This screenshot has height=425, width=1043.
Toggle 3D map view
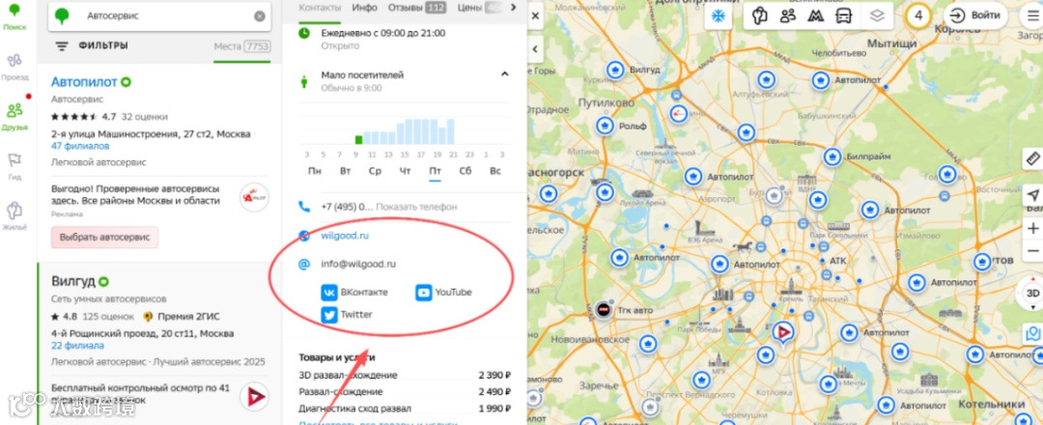tap(1032, 293)
